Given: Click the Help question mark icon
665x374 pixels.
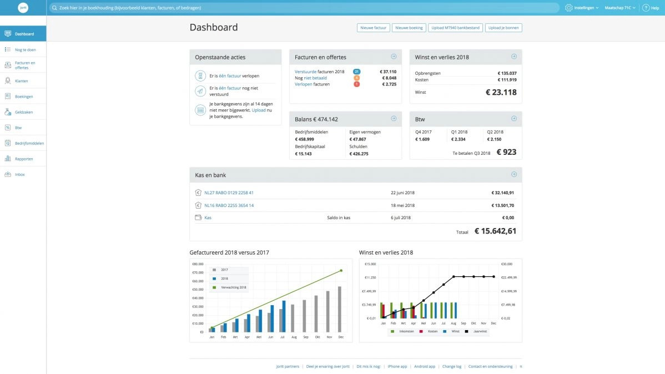Looking at the screenshot, I should click(x=646, y=8).
